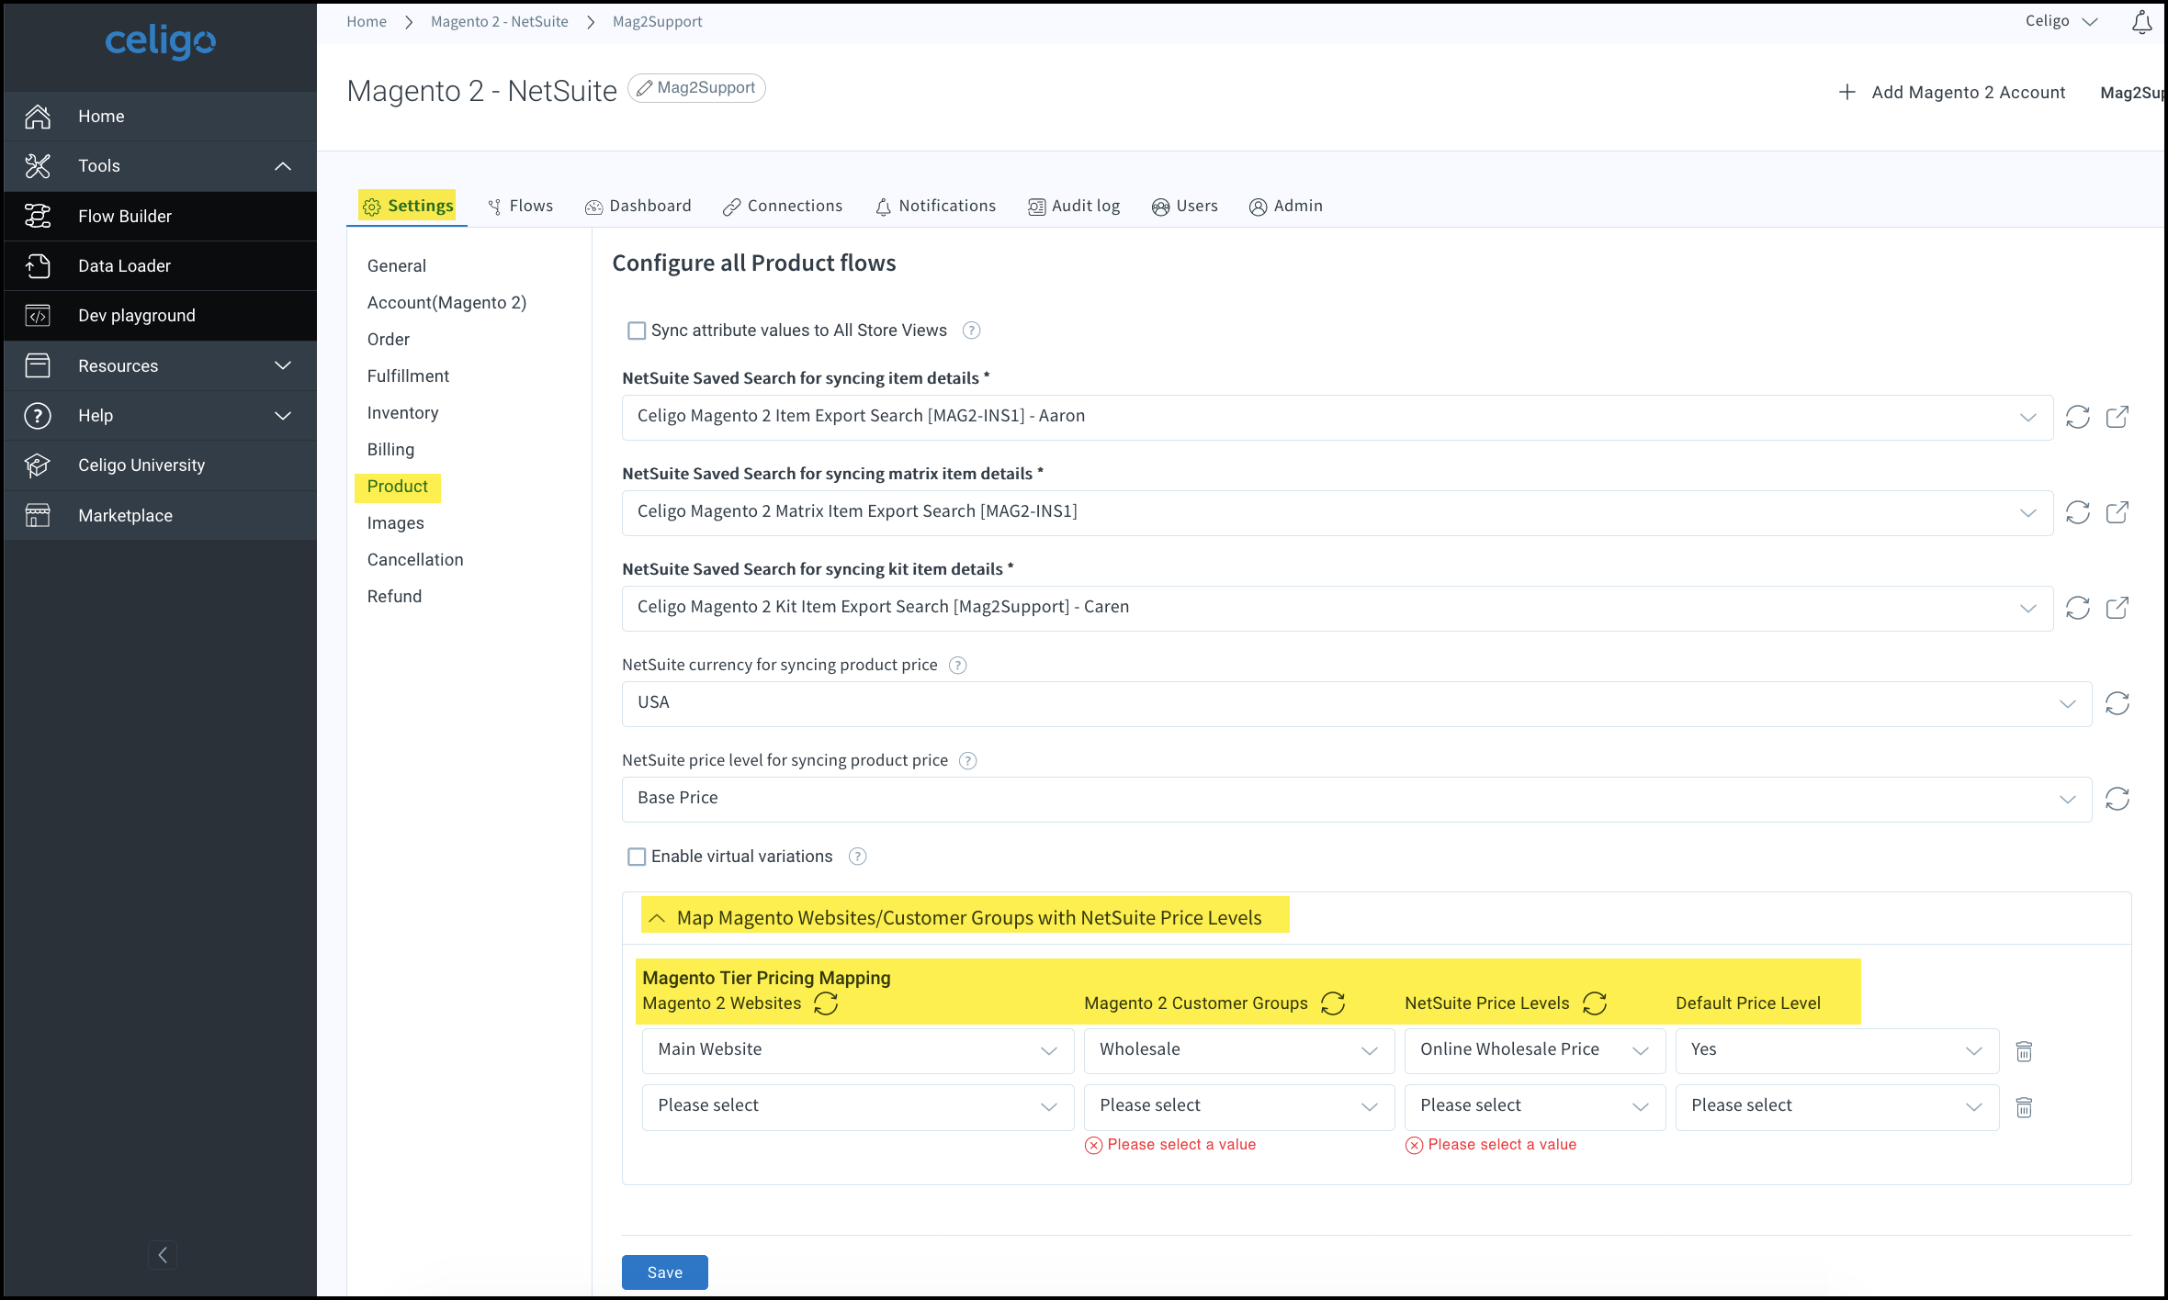Click help icon beside NetSuite currency label
Image resolution: width=2168 pixels, height=1300 pixels.
957,666
